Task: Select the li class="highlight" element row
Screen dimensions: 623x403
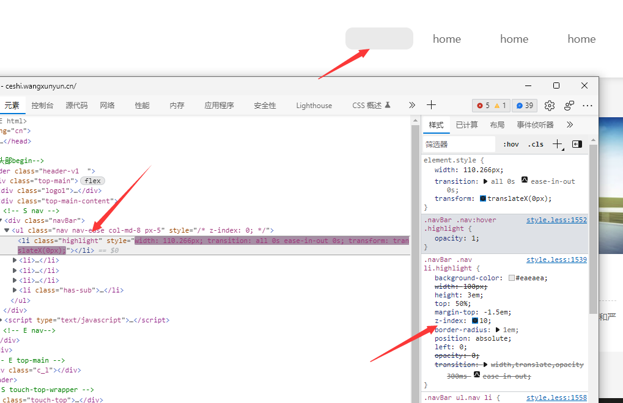Action: (205, 245)
